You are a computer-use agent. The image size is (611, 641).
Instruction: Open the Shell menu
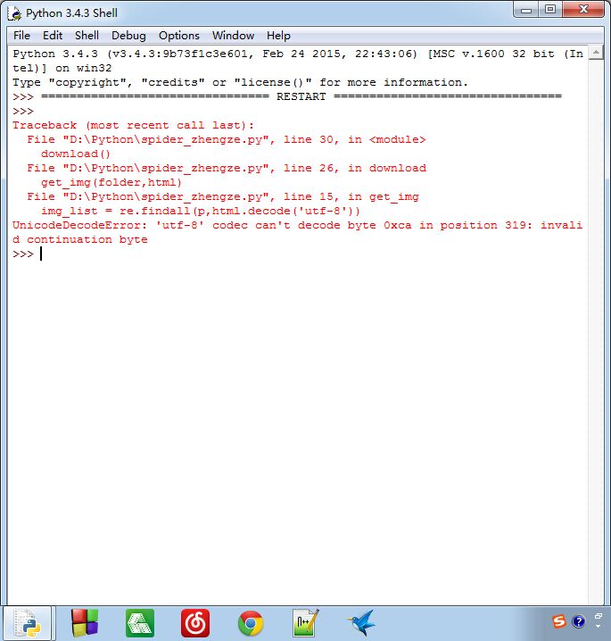pos(87,36)
